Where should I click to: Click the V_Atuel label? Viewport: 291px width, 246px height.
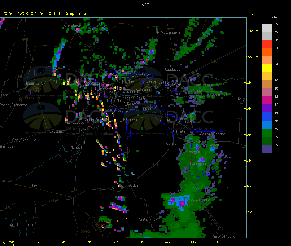(x=166, y=120)
